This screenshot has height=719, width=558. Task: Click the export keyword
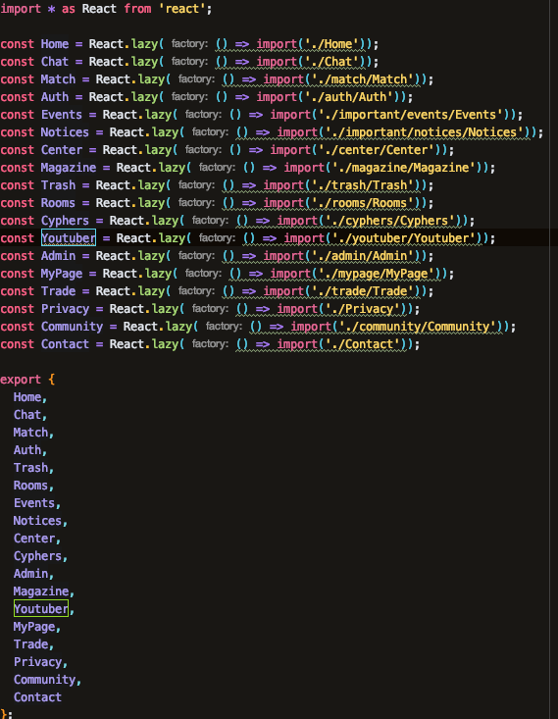tap(21, 380)
